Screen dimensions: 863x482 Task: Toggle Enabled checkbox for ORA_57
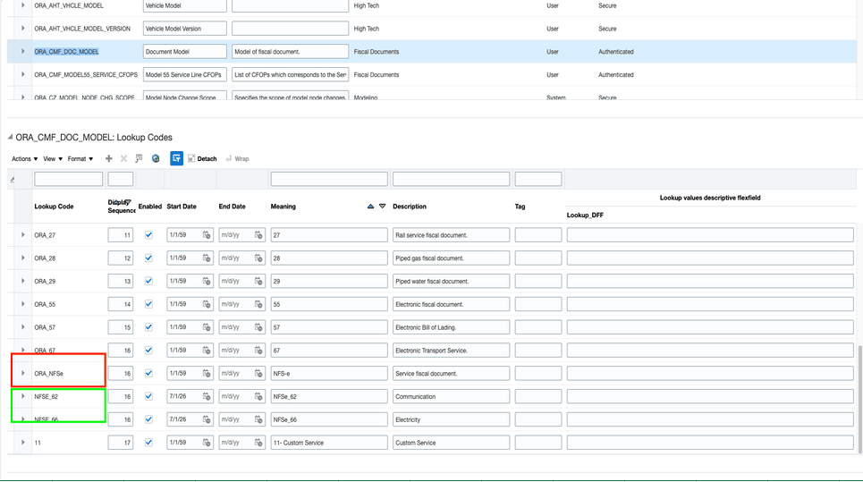tap(148, 327)
